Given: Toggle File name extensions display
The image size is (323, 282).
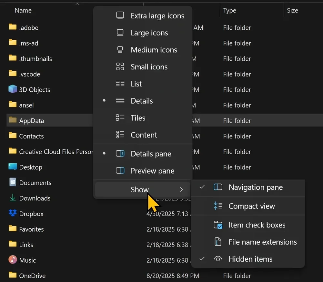Looking at the screenshot, I should coord(262,242).
